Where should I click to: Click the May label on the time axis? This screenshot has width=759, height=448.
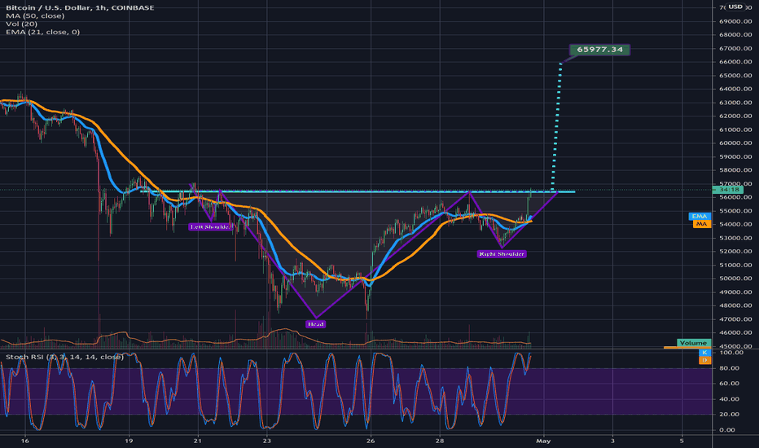tap(543, 441)
